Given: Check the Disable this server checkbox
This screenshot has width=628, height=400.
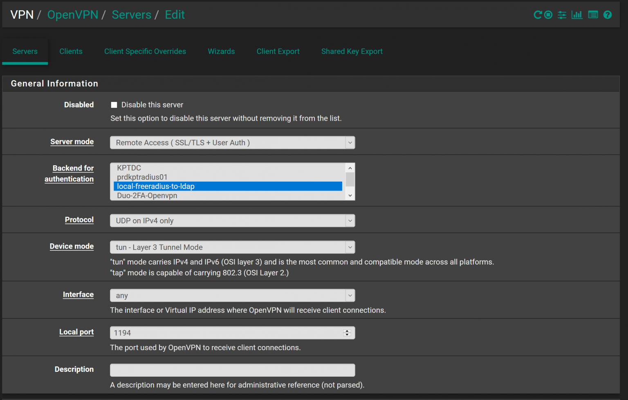Looking at the screenshot, I should [114, 105].
